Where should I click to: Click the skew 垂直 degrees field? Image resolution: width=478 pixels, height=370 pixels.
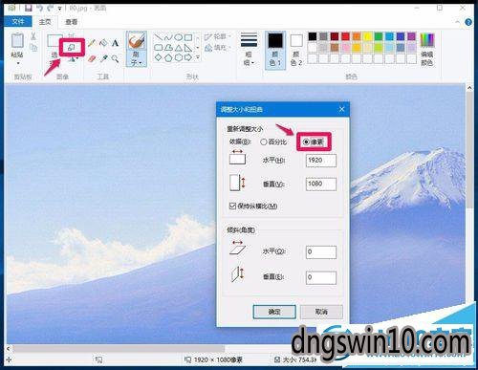321,277
